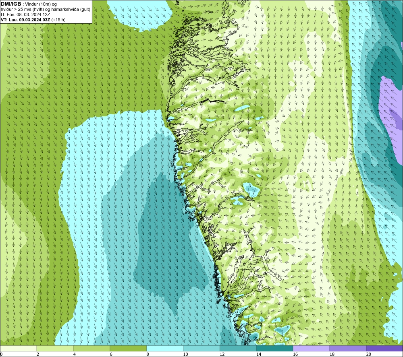Click the pale 0–2 m/s legend swatch
Viewport: 403px width, 357px height.
[18, 348]
